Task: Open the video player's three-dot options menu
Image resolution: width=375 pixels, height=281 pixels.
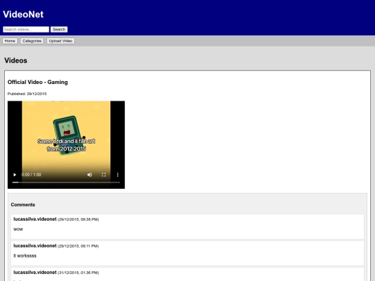Action: [117, 175]
